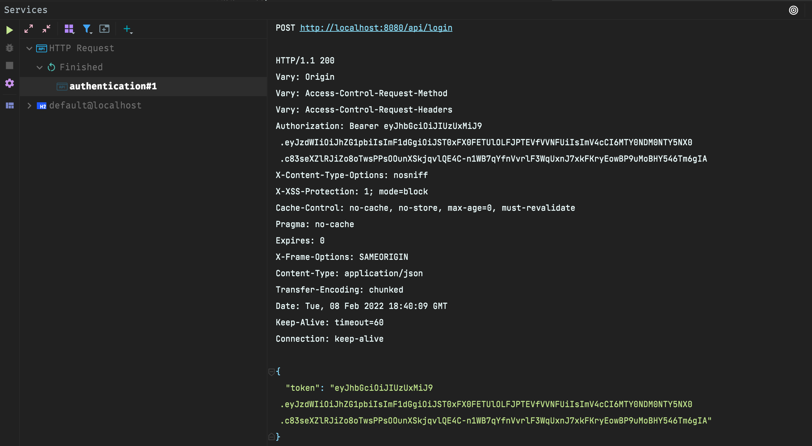Select the authentication#1 request item
Viewport: 812px width, 446px height.
pyautogui.click(x=113, y=86)
